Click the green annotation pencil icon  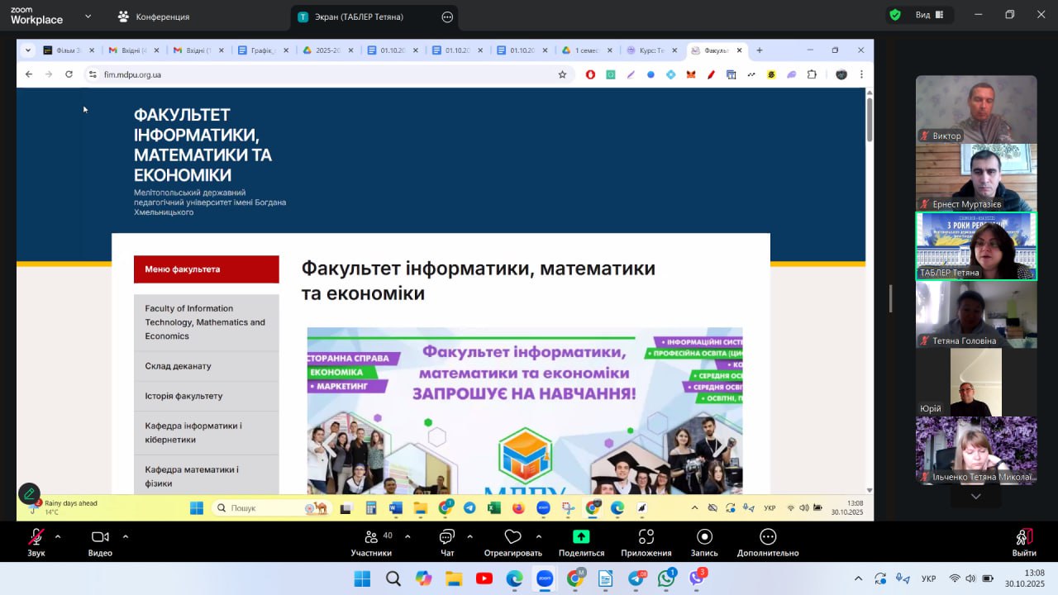tap(29, 493)
